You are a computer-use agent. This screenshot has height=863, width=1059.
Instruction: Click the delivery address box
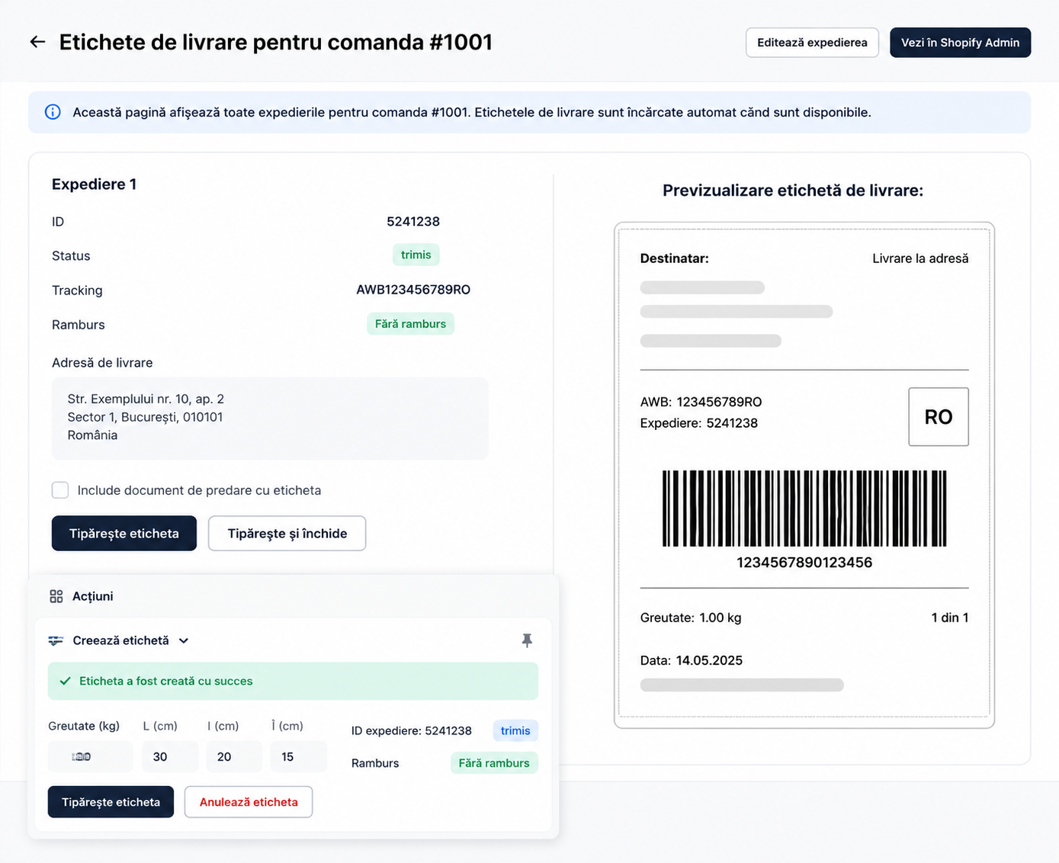(x=270, y=418)
